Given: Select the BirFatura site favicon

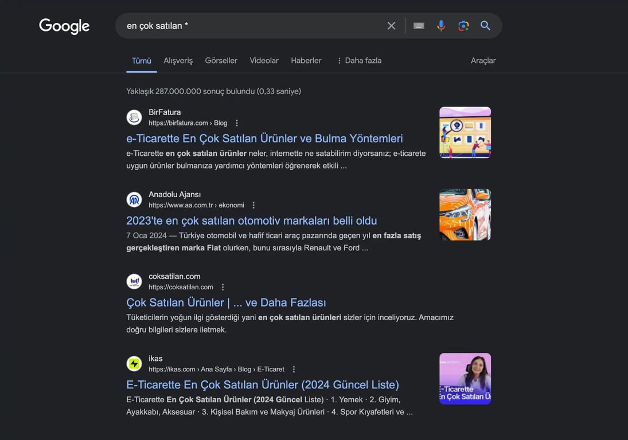Looking at the screenshot, I should (x=134, y=117).
